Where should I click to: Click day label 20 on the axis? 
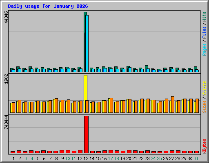click(129, 159)
